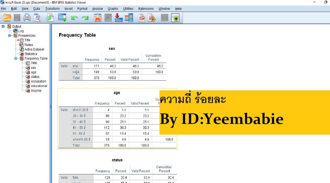Select the income item in outline
Screen dimensions: 330x183
[36, 91]
